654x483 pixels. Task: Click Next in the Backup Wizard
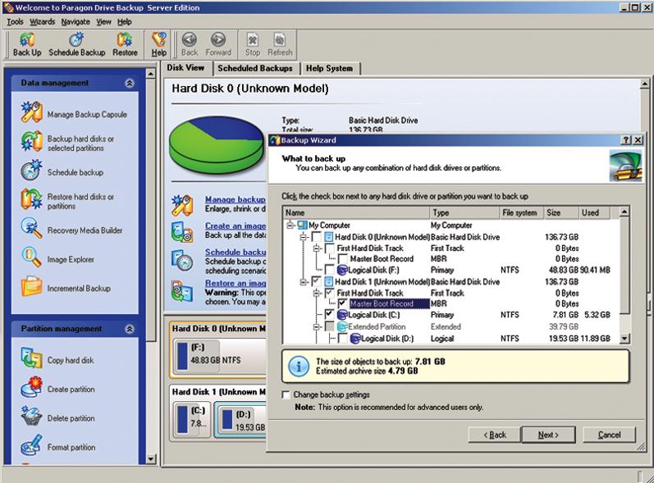[548, 435]
